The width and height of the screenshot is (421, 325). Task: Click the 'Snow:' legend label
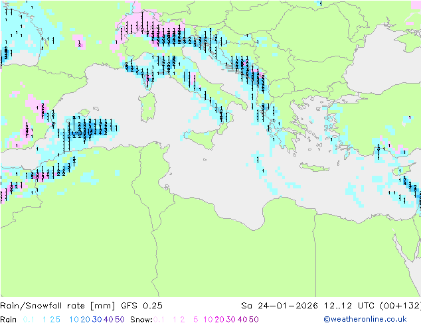pos(141,320)
